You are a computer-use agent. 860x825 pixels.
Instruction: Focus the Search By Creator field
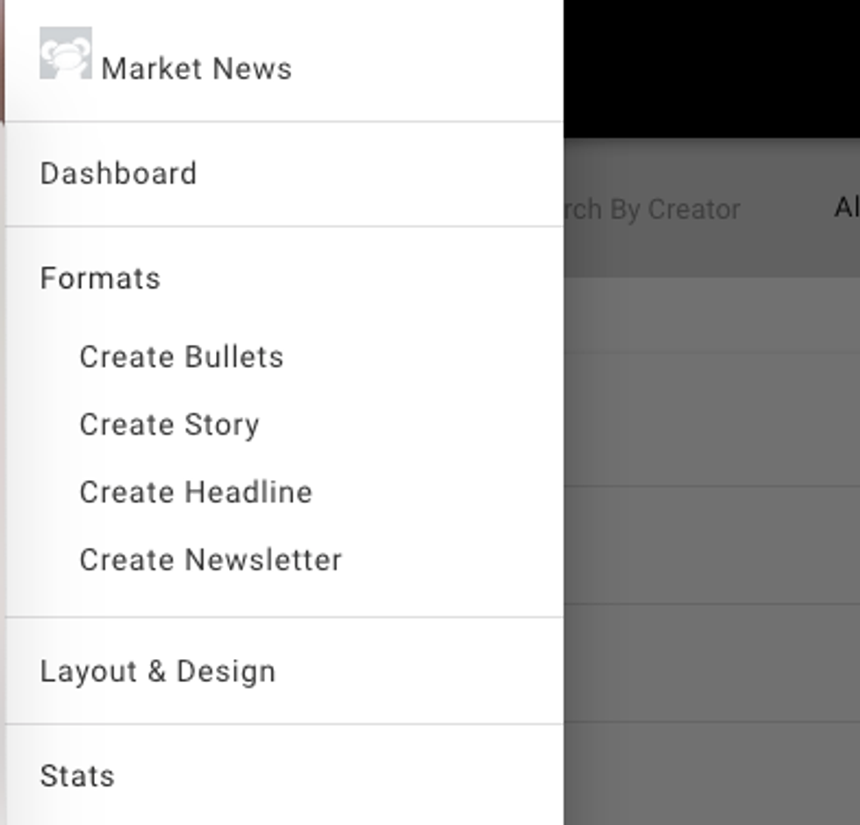tap(654, 210)
